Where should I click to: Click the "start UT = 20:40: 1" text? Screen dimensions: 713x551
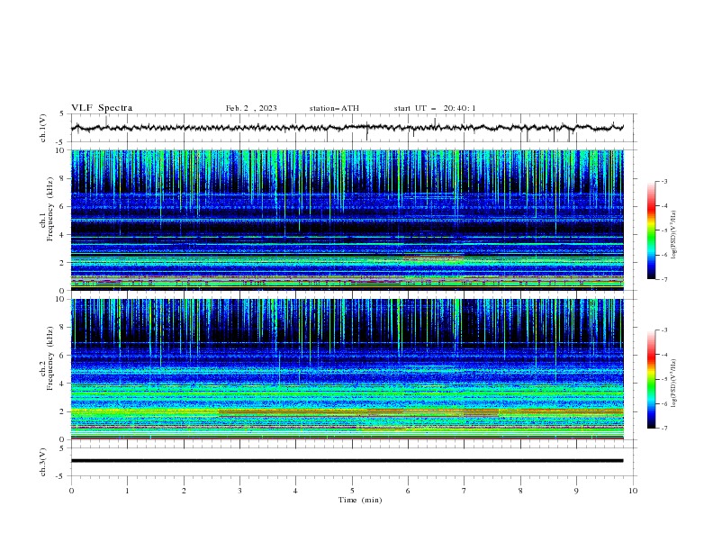pos(435,108)
